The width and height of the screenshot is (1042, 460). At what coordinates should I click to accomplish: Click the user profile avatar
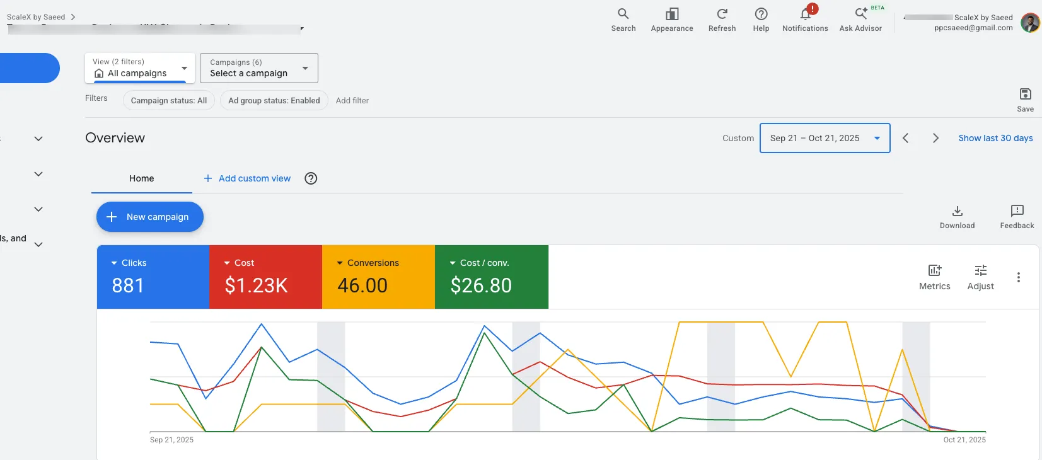(x=1030, y=23)
